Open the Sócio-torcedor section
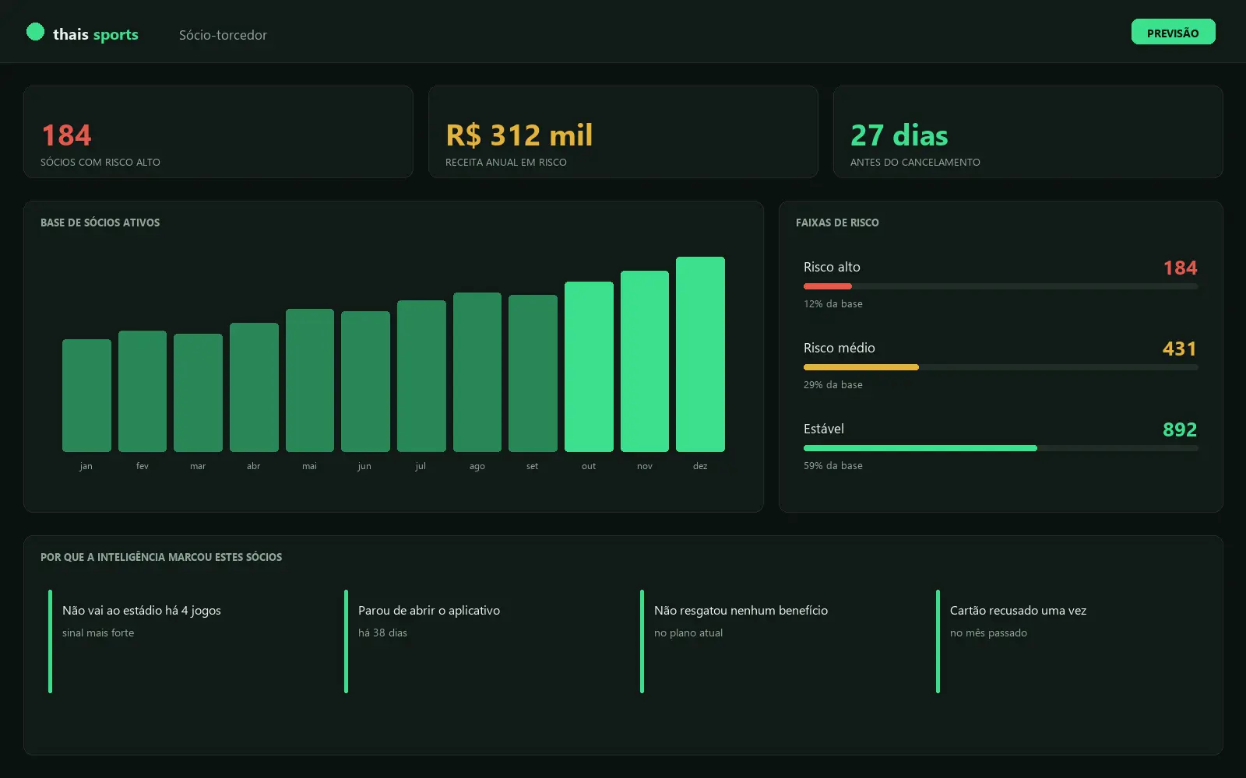The image size is (1246, 778). click(223, 35)
